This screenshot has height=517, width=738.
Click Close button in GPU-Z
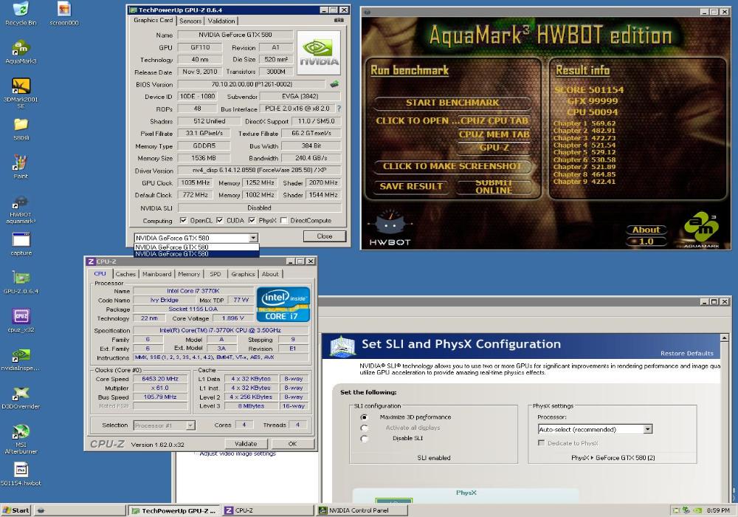(x=324, y=236)
